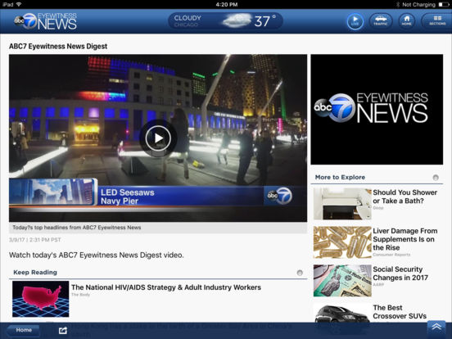452x339 pixels.
Task: Open the Sections grid menu
Action: click(x=437, y=21)
